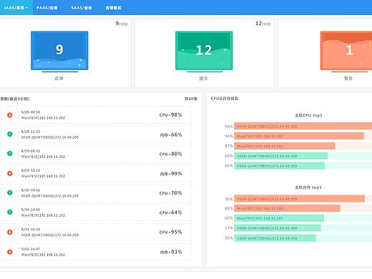This screenshot has height=279, width=372.
Task: Click the CPU top5 bar at 87%
Action: (x=285, y=146)
